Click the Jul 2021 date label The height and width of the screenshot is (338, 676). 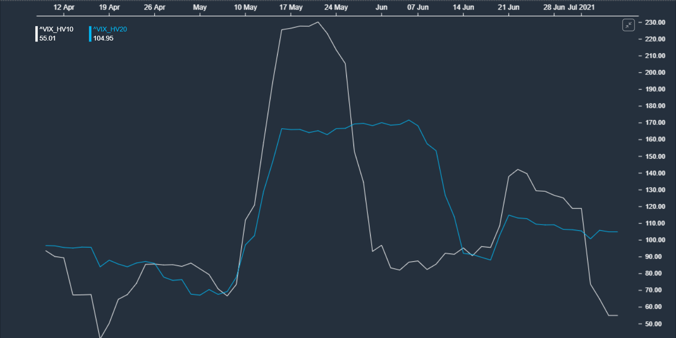click(x=581, y=8)
